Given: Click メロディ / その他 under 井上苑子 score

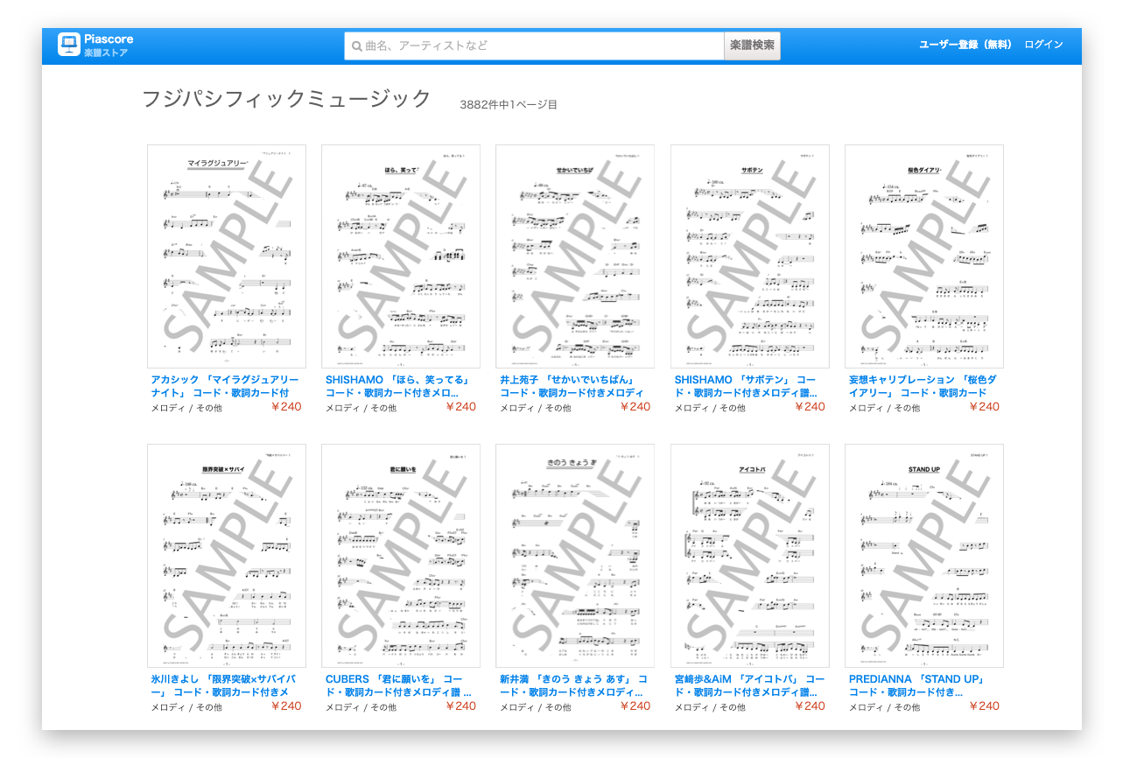Looking at the screenshot, I should tap(535, 408).
